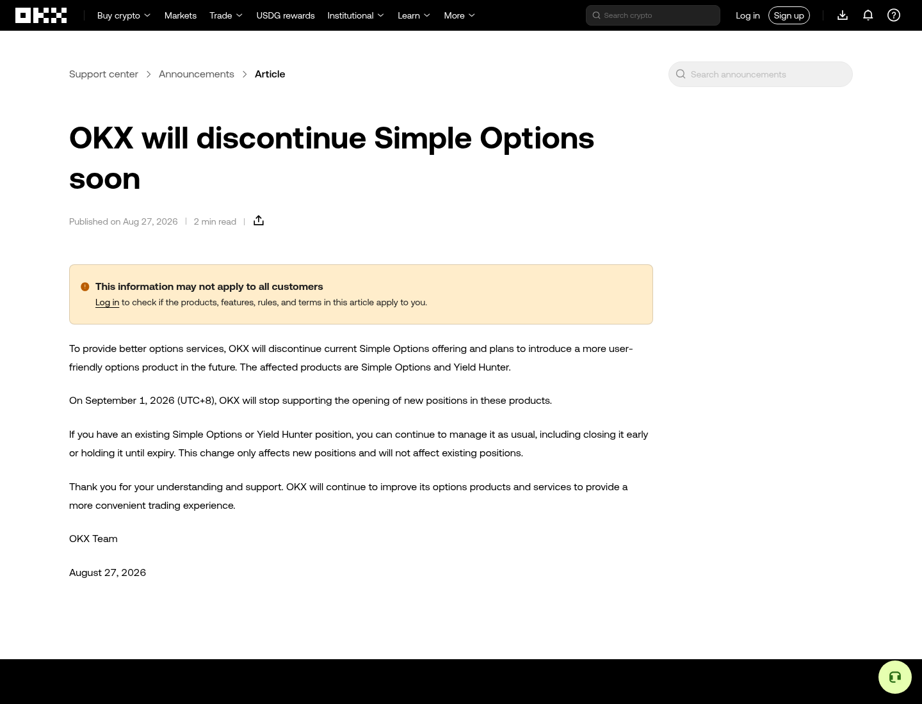922x704 pixels.
Task: Focus the Search crypto field
Action: point(653,15)
